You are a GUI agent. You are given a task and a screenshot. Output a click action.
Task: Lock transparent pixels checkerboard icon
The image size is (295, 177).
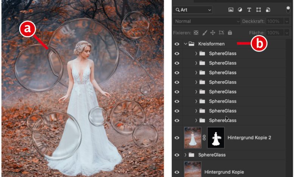(x=196, y=33)
